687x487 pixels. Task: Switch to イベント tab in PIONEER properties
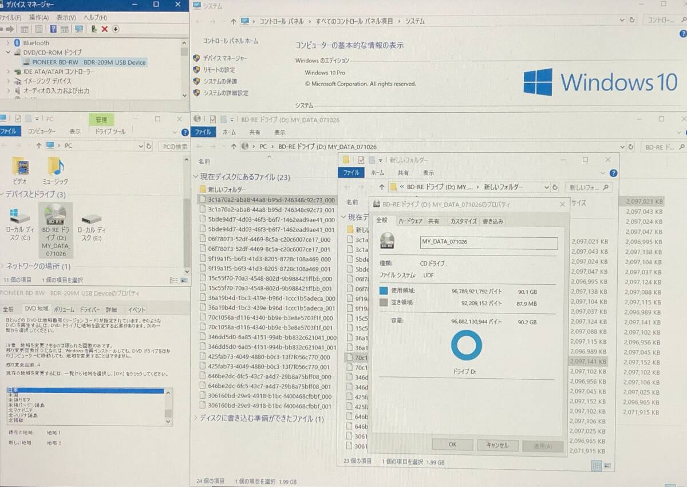pos(136,309)
